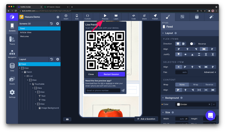Open the chat support bubble
Viewport: 225px width, 132px height.
pos(210,115)
